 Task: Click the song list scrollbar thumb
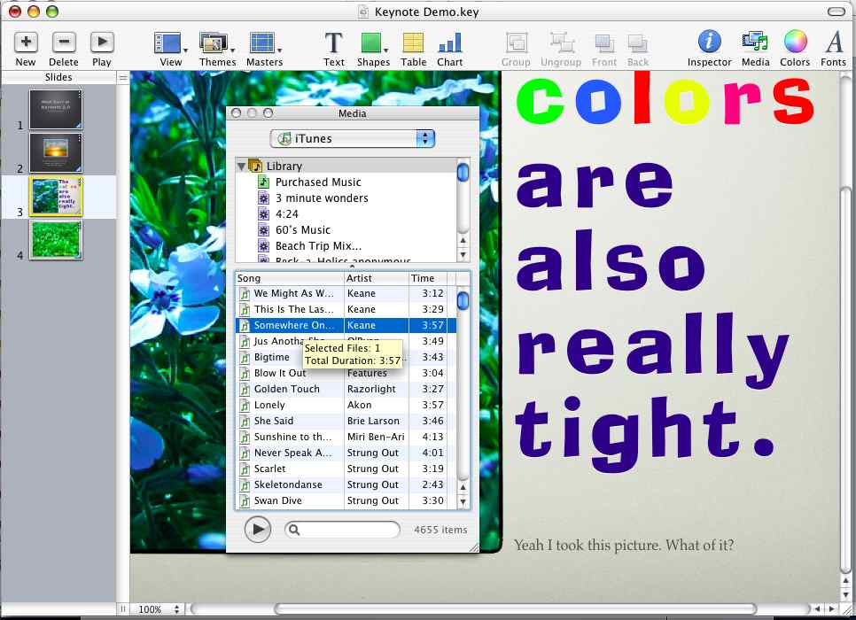point(463,300)
